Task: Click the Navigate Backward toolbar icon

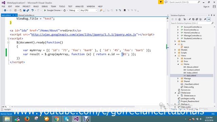Action: tap(5, 11)
